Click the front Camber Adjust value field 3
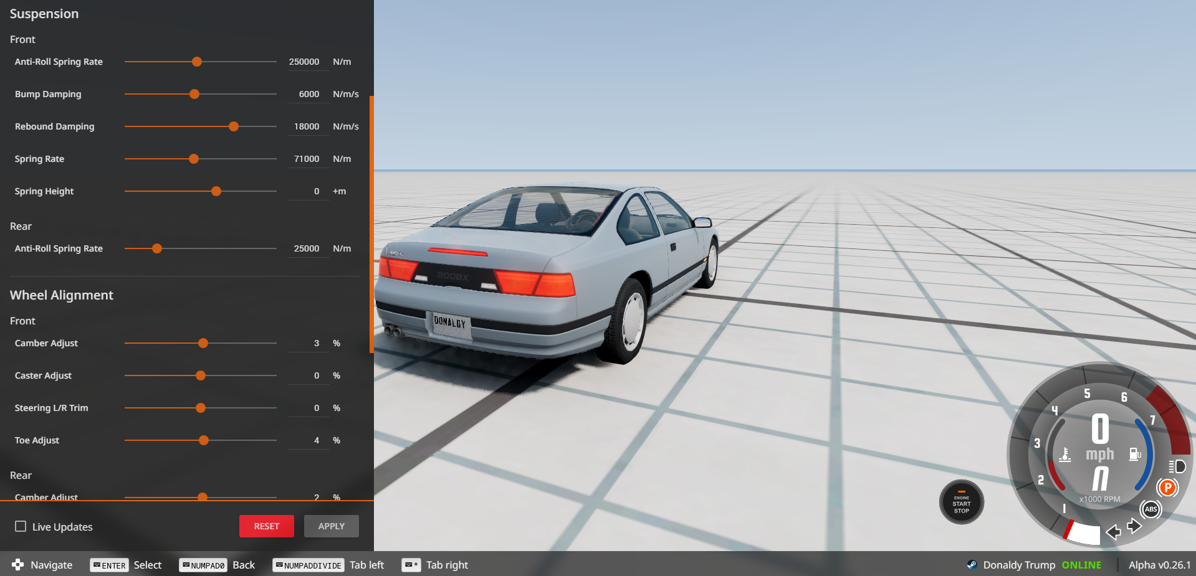 click(308, 343)
